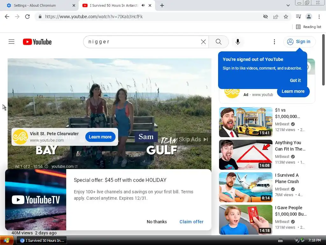Open St. Pete Clearwater advertiser logo
This screenshot has width=326, height=245.
(20, 137)
